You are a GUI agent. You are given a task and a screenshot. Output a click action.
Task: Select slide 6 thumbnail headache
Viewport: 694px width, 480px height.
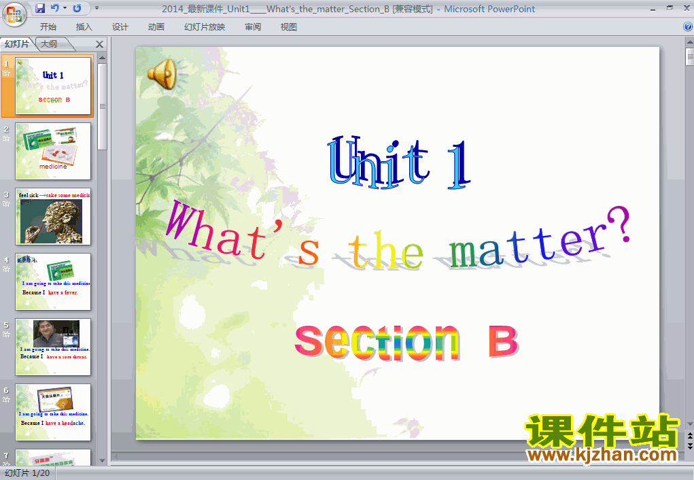53,412
